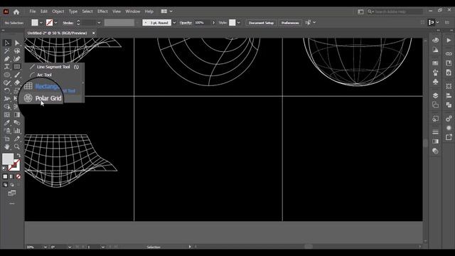The image size is (455, 256).
Task: Open the Actions panel play icon
Action: click(449, 41)
